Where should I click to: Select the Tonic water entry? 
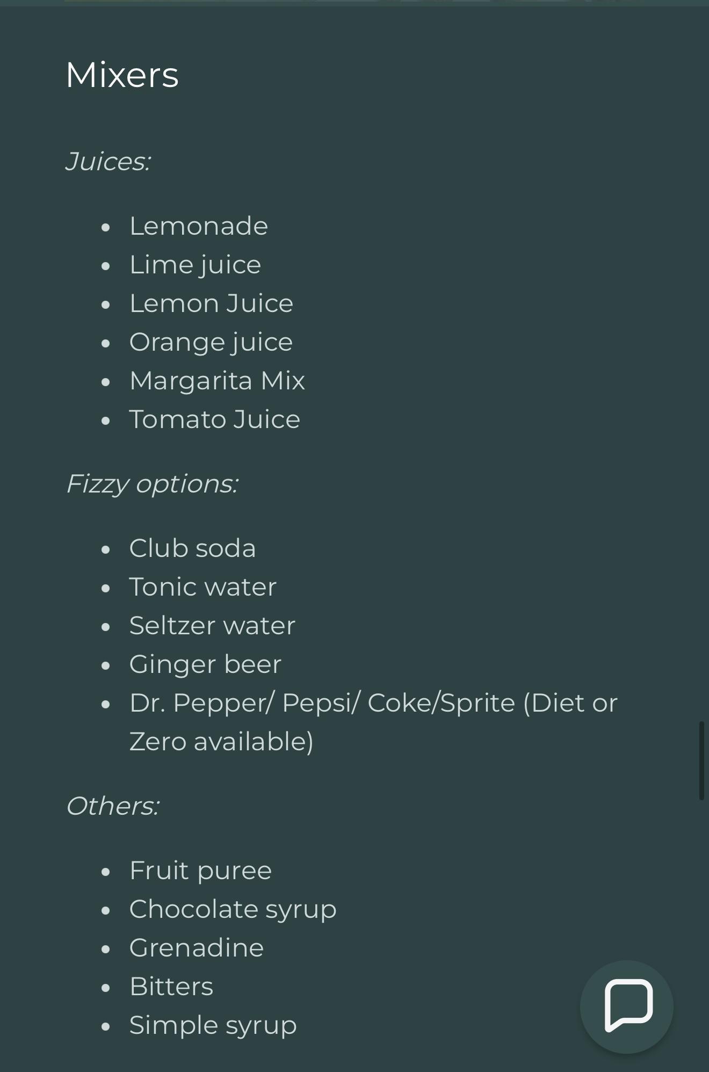click(202, 587)
